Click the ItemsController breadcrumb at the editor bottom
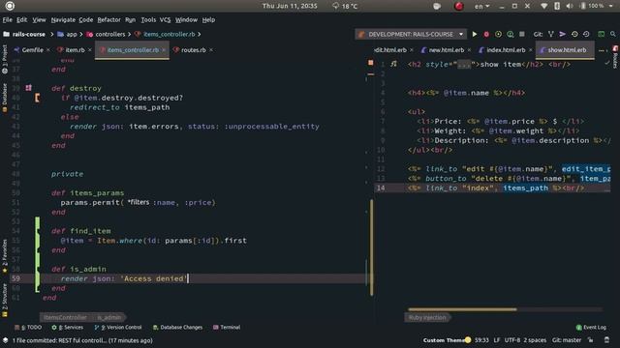620x348 pixels. pyautogui.click(x=65, y=317)
